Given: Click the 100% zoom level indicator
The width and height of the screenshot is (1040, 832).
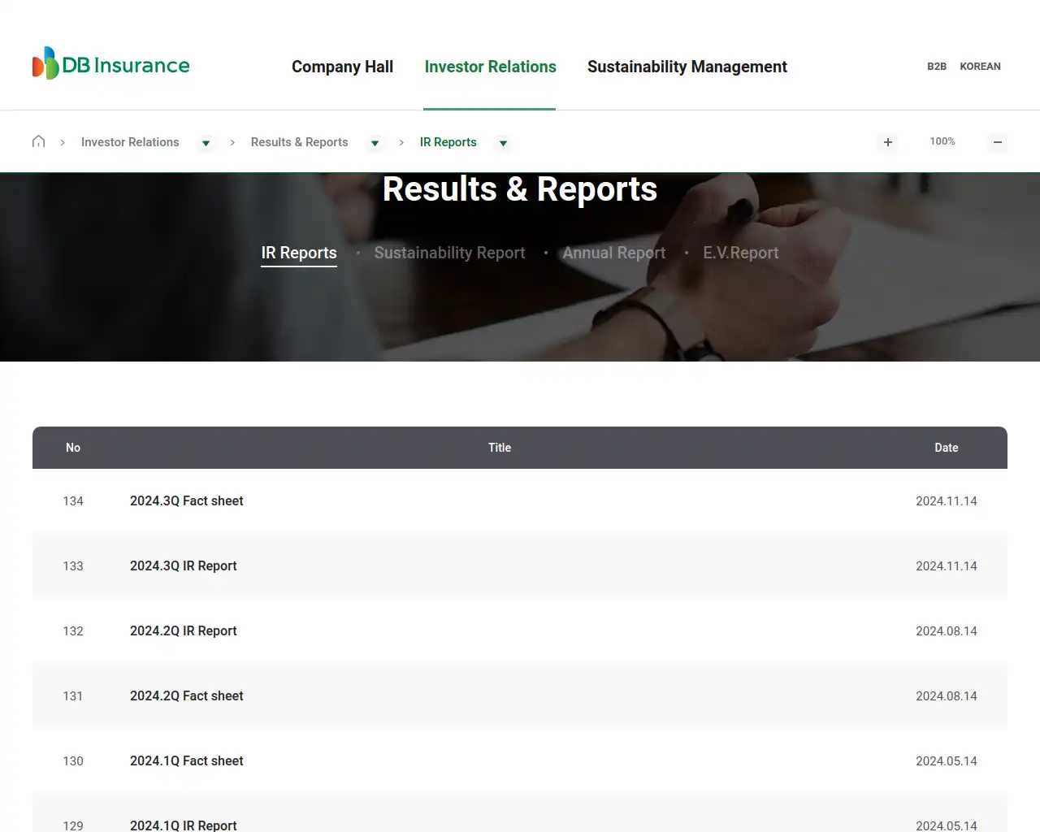Looking at the screenshot, I should (x=942, y=141).
